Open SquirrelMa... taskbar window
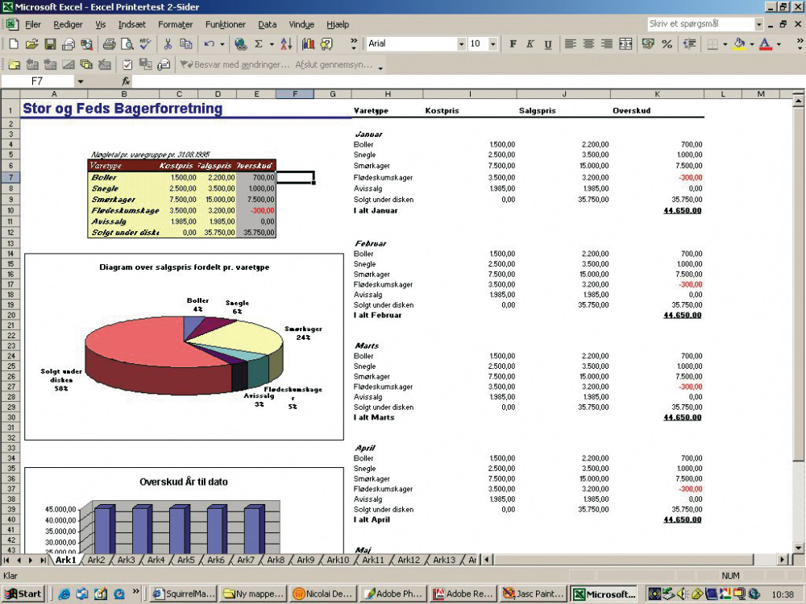 coord(184,594)
